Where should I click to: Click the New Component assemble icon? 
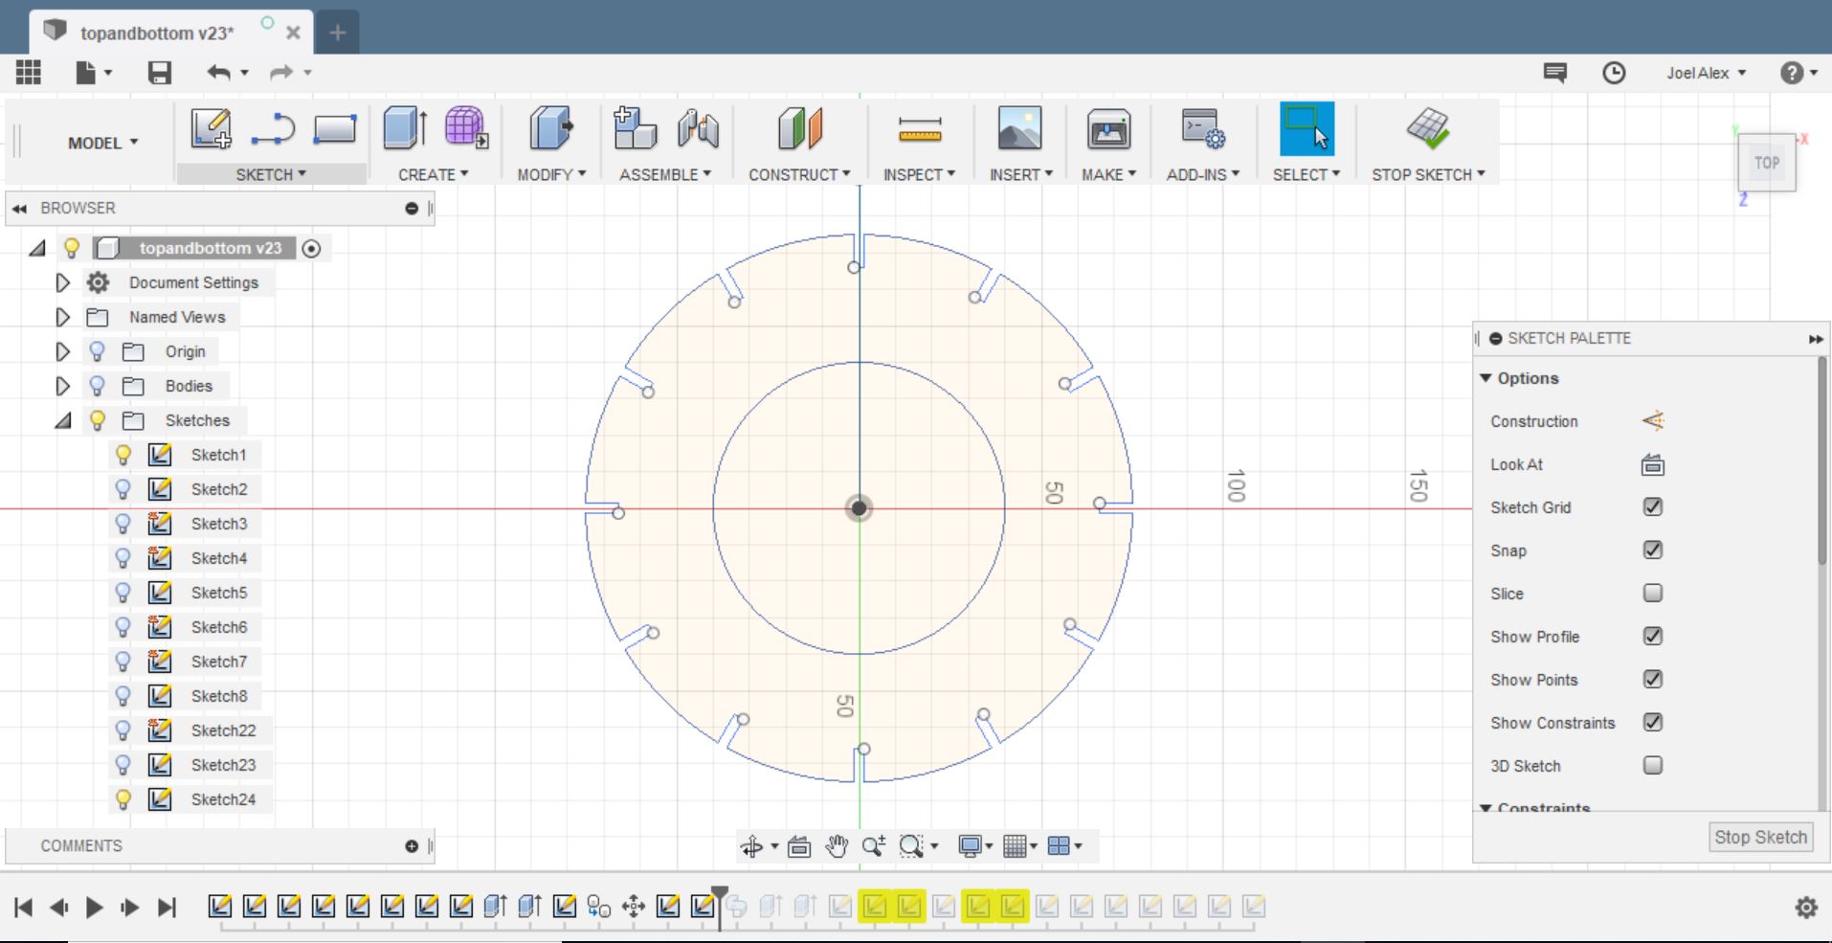coord(634,128)
